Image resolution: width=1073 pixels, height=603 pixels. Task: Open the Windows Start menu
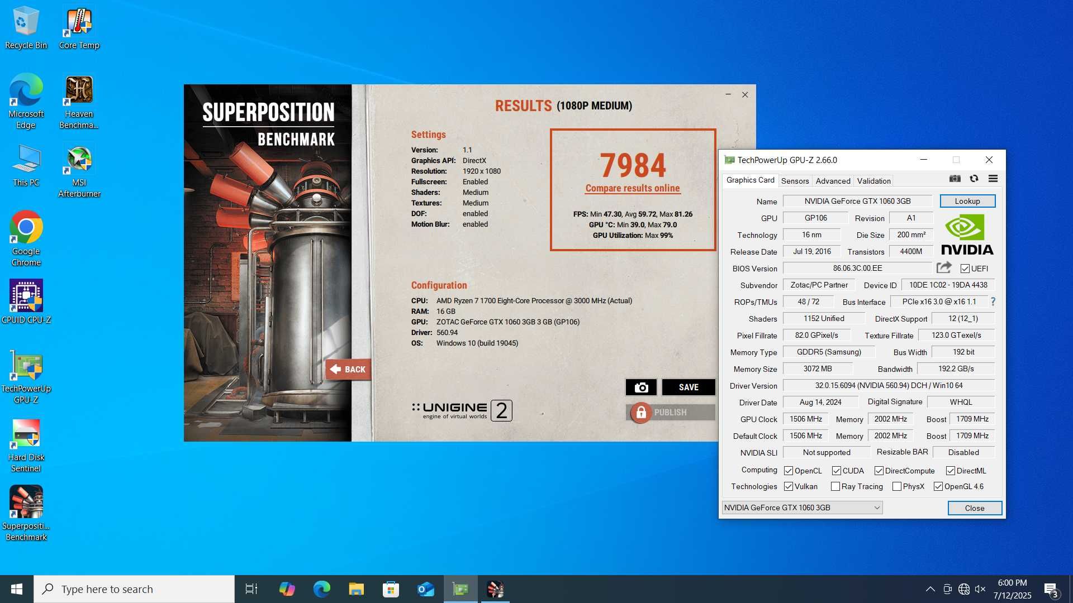click(17, 589)
